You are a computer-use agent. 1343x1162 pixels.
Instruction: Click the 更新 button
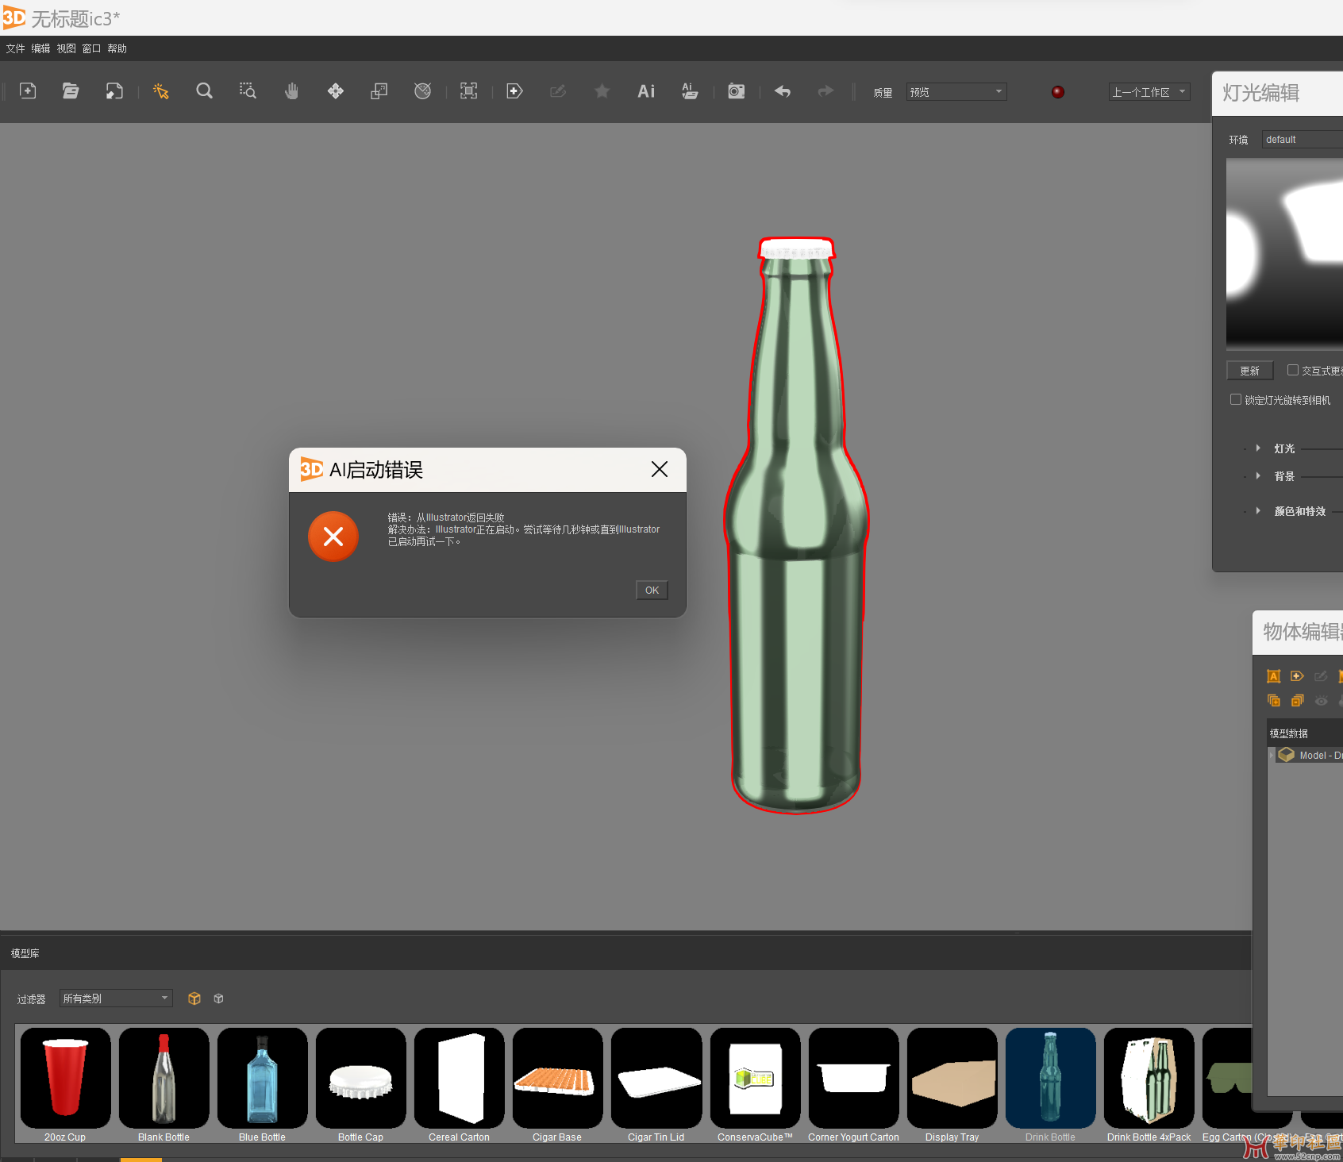[x=1249, y=371]
